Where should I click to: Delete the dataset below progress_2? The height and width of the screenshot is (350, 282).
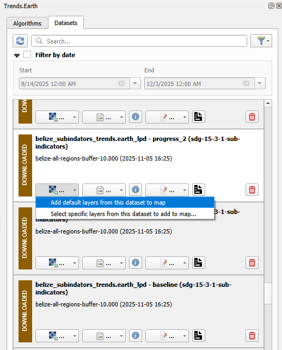pyautogui.click(x=252, y=263)
